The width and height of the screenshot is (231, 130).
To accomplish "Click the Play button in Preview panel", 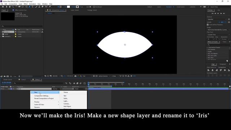I will (x=218, y=13).
